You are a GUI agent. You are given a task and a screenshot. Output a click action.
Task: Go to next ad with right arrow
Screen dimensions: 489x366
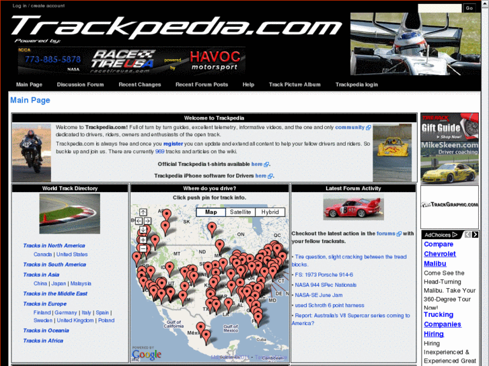(x=475, y=234)
